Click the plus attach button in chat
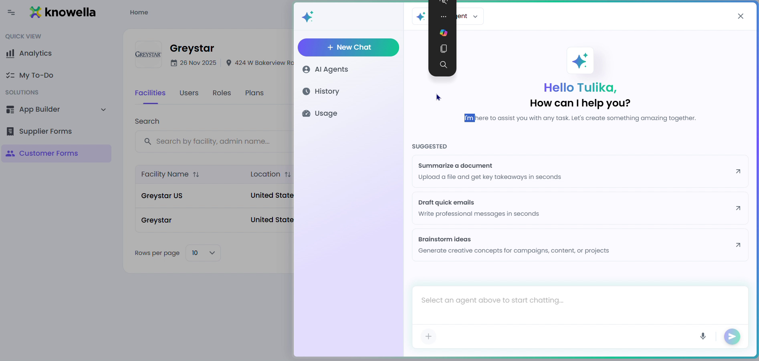759x361 pixels. [x=428, y=337]
